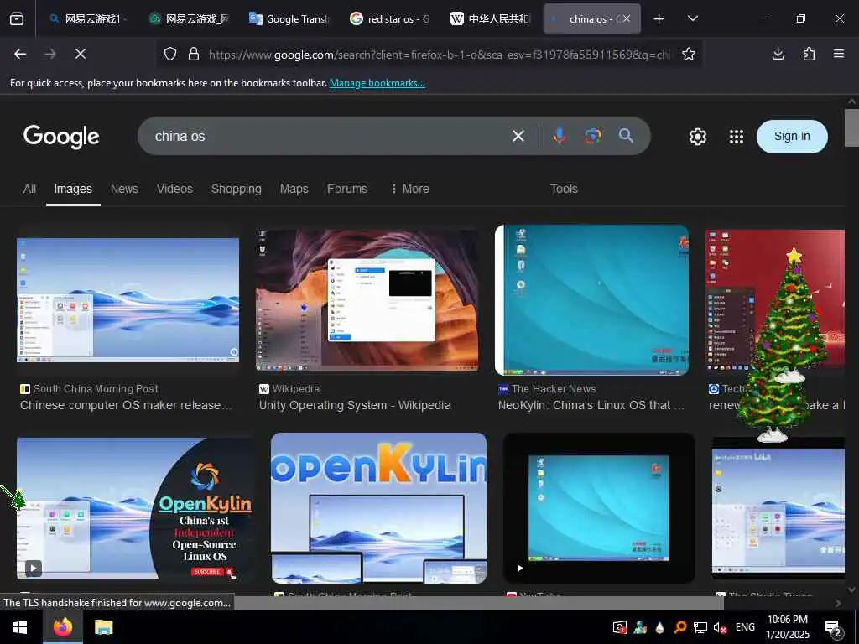Show All search results
The width and height of the screenshot is (859, 644).
(x=29, y=189)
